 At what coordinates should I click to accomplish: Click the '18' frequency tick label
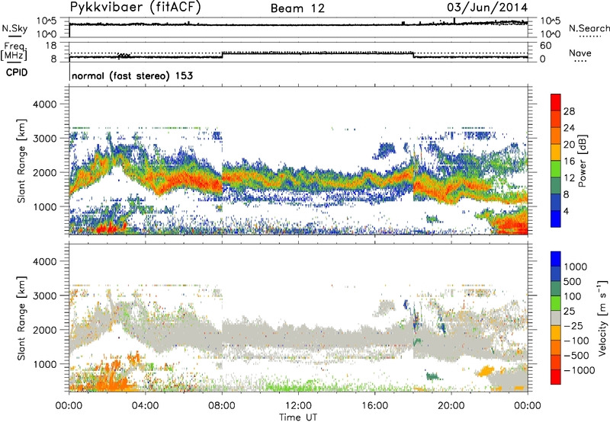50,46
